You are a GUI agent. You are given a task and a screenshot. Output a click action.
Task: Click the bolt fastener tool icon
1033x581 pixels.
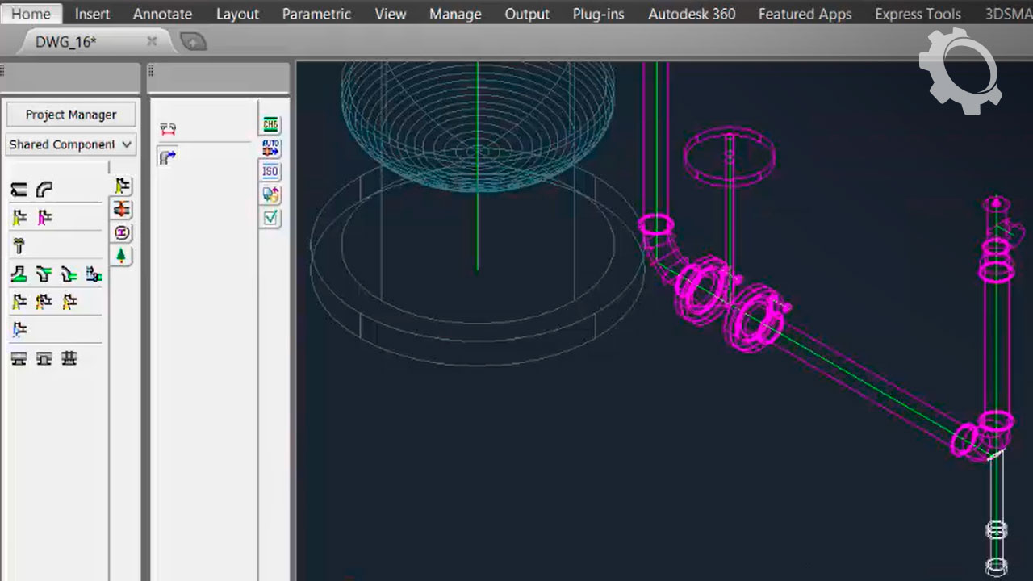point(19,246)
